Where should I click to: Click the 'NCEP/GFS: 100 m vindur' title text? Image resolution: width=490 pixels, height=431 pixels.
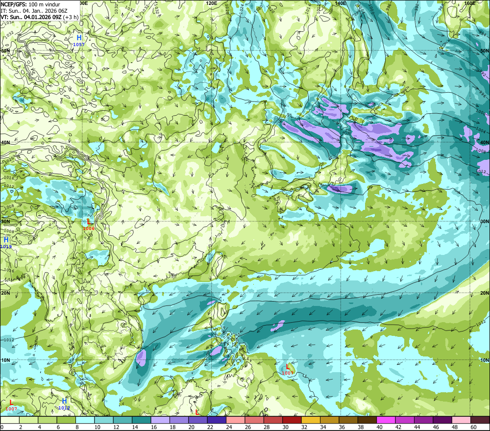(30, 4)
